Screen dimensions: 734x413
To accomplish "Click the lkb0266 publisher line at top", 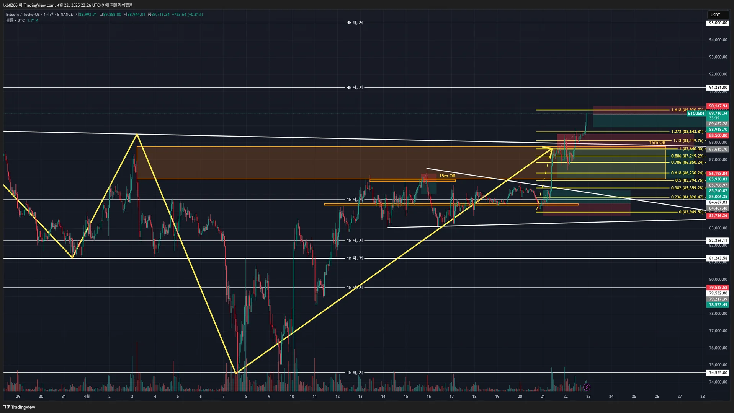I will [x=68, y=5].
